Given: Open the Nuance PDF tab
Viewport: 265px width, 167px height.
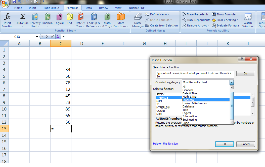Looking at the screenshot, I should pos(137,8).
